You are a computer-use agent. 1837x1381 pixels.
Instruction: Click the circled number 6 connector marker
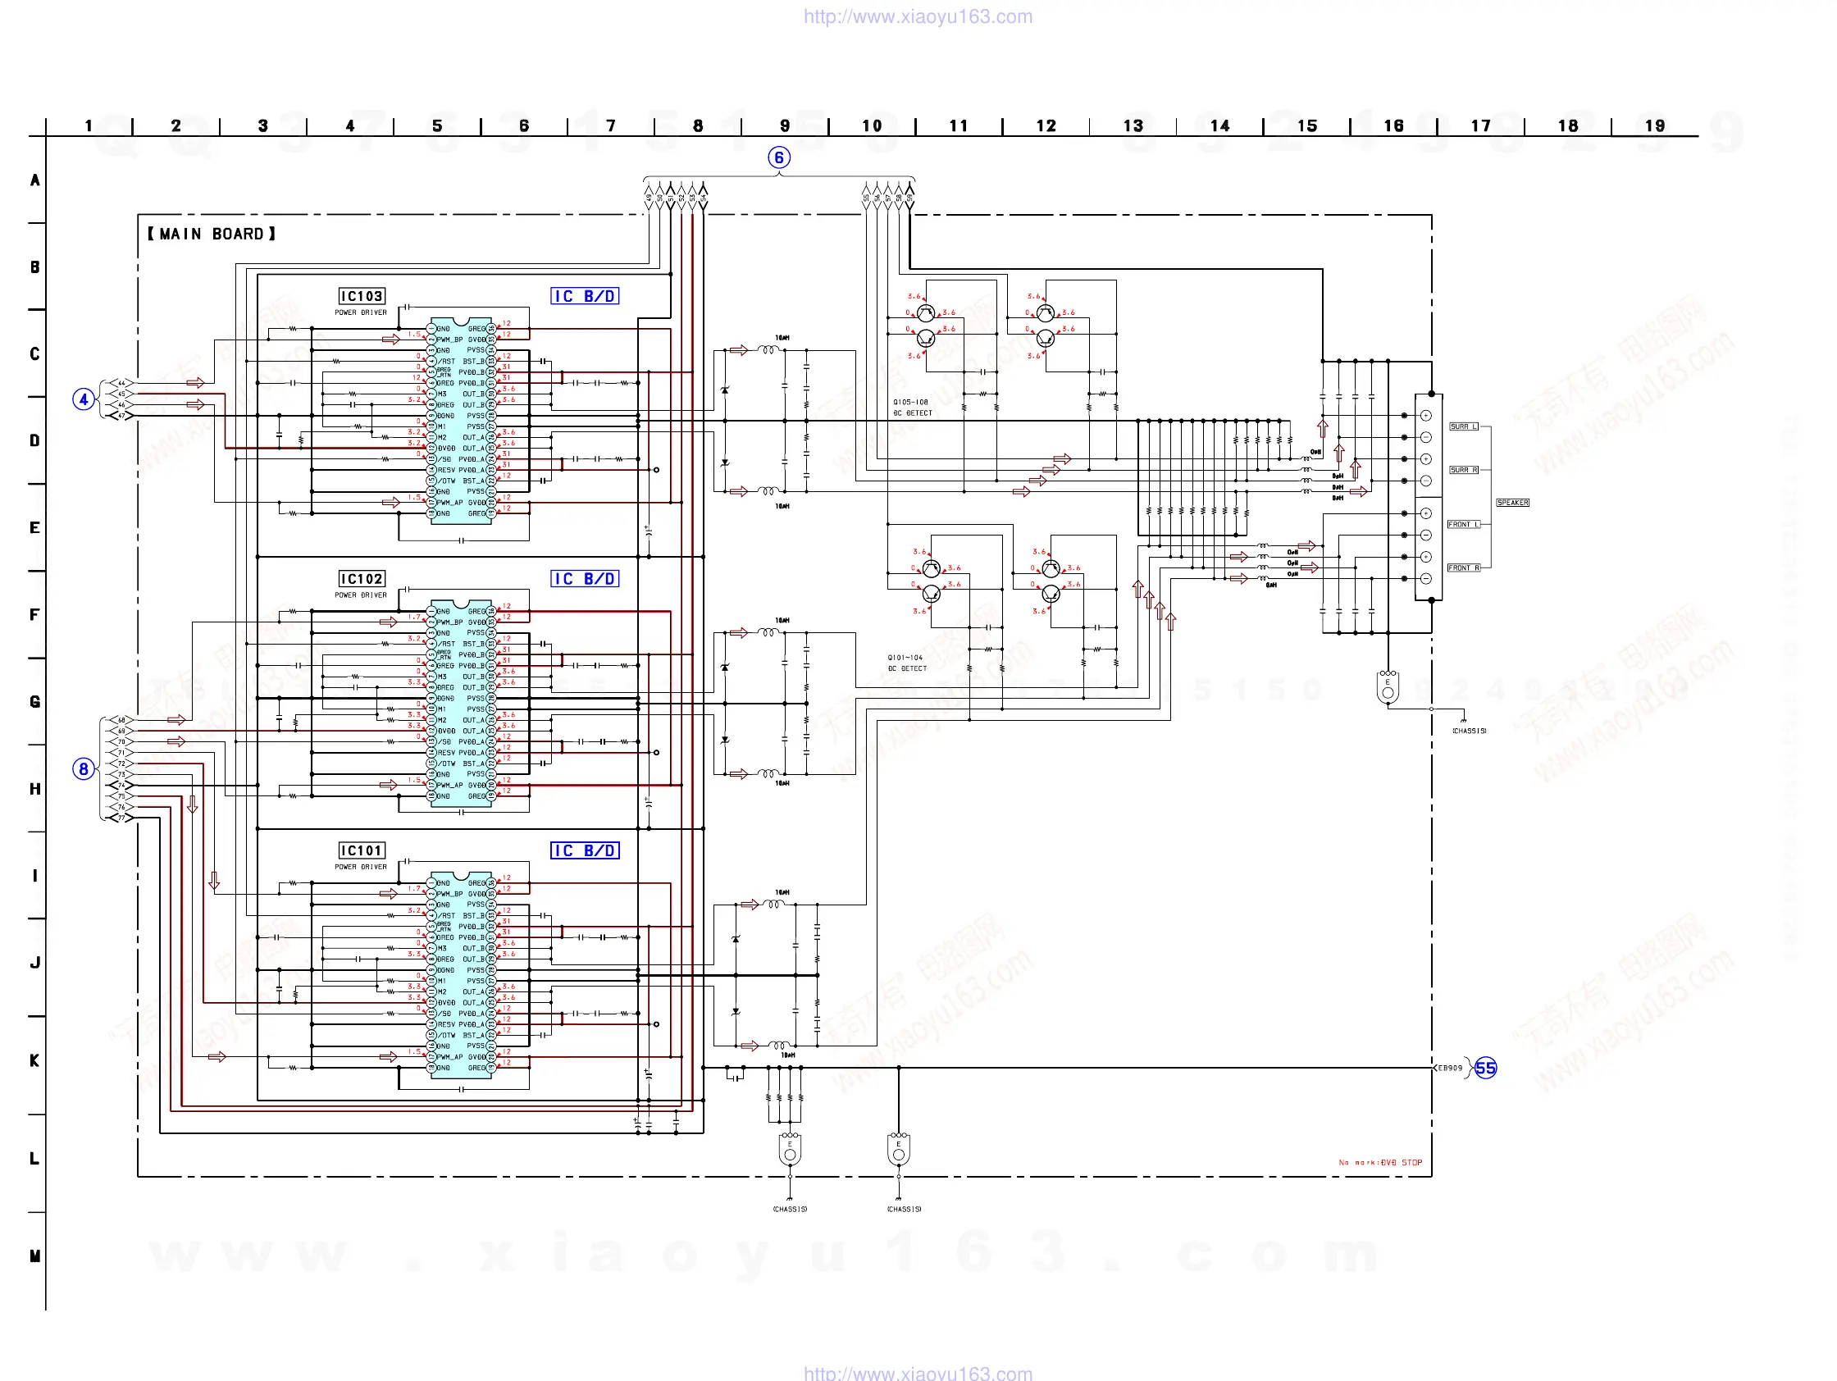tap(778, 157)
